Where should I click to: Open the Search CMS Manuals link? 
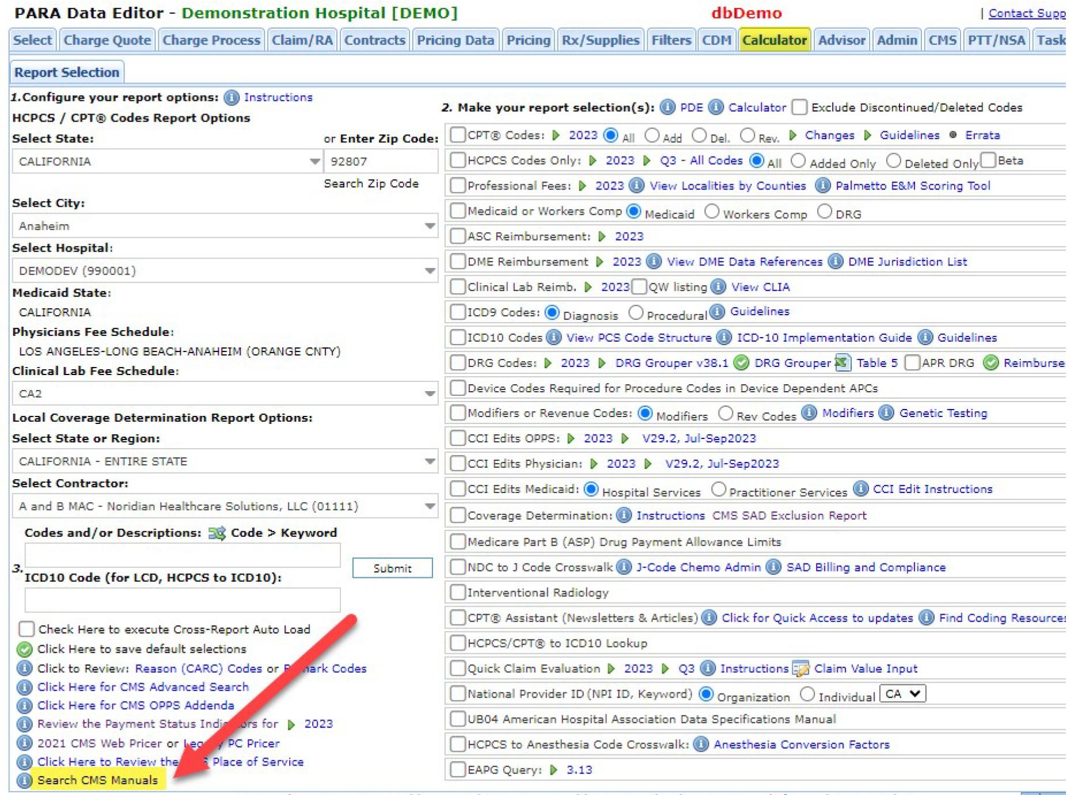(97, 781)
